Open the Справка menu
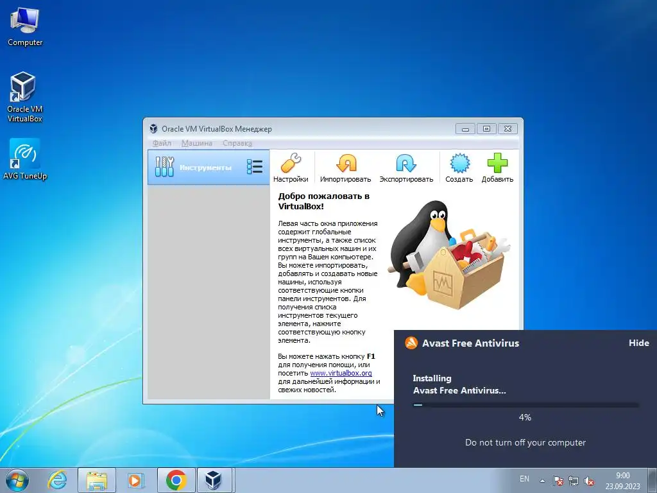The image size is (657, 493). [x=237, y=143]
